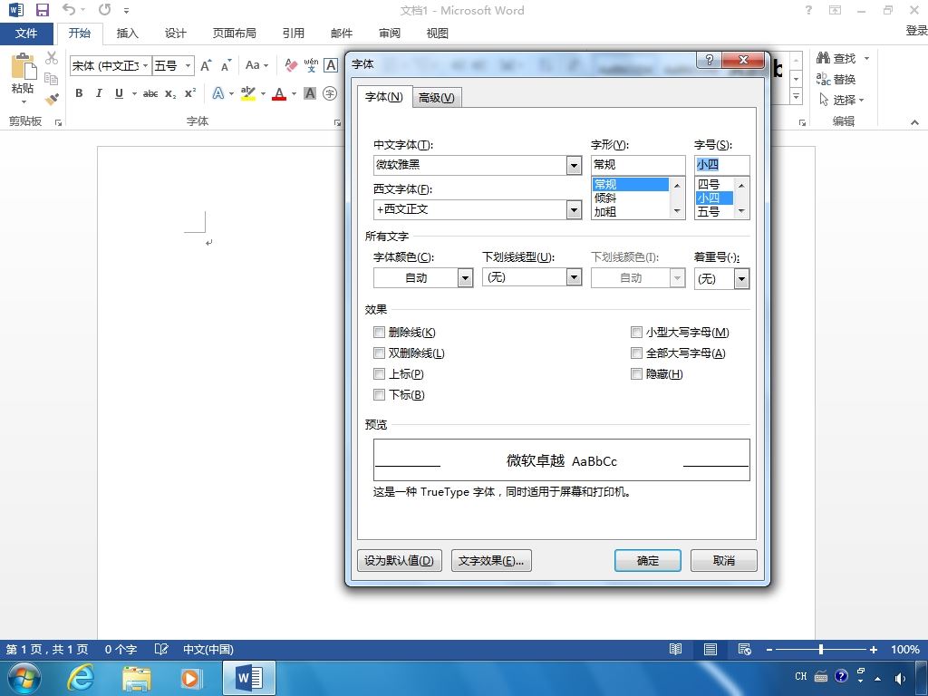Click the enclosed character (字) icon
Screen dimensions: 928x696
pos(330,93)
